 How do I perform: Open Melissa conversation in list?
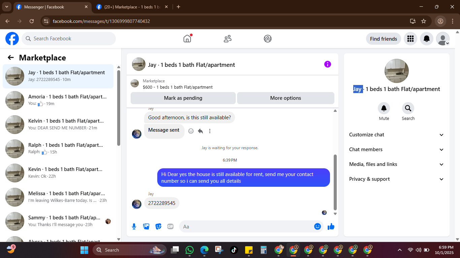pos(58,197)
